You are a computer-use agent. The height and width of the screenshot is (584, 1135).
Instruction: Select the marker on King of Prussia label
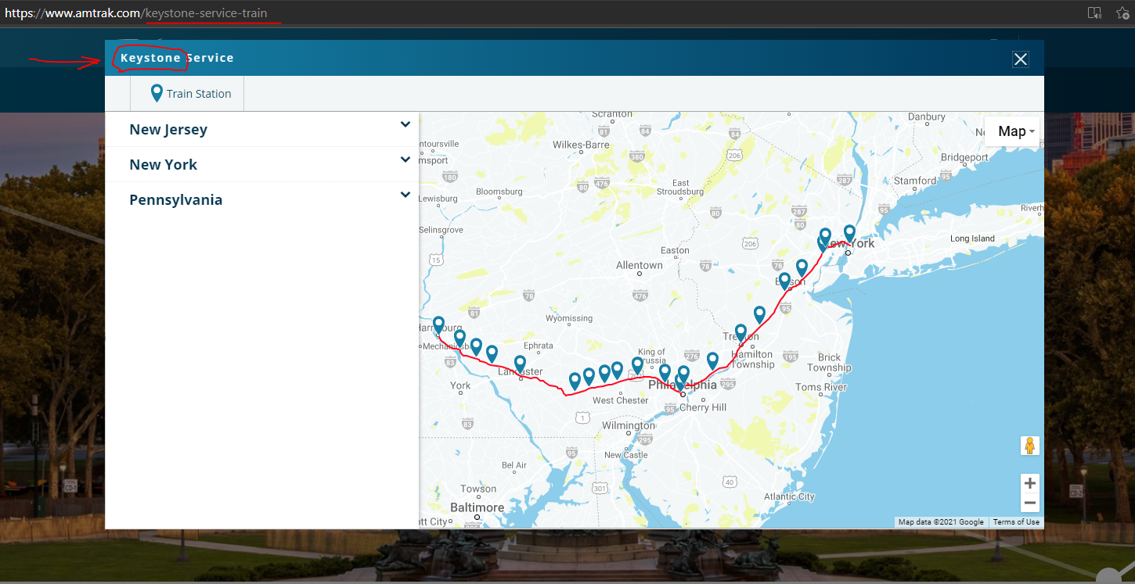[x=637, y=366]
